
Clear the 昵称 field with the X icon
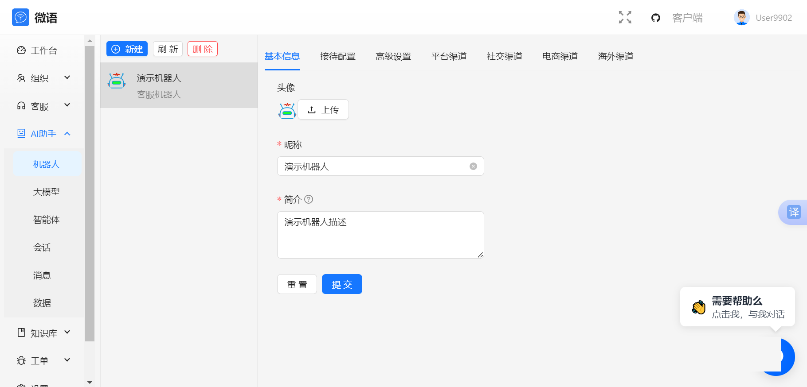click(473, 166)
